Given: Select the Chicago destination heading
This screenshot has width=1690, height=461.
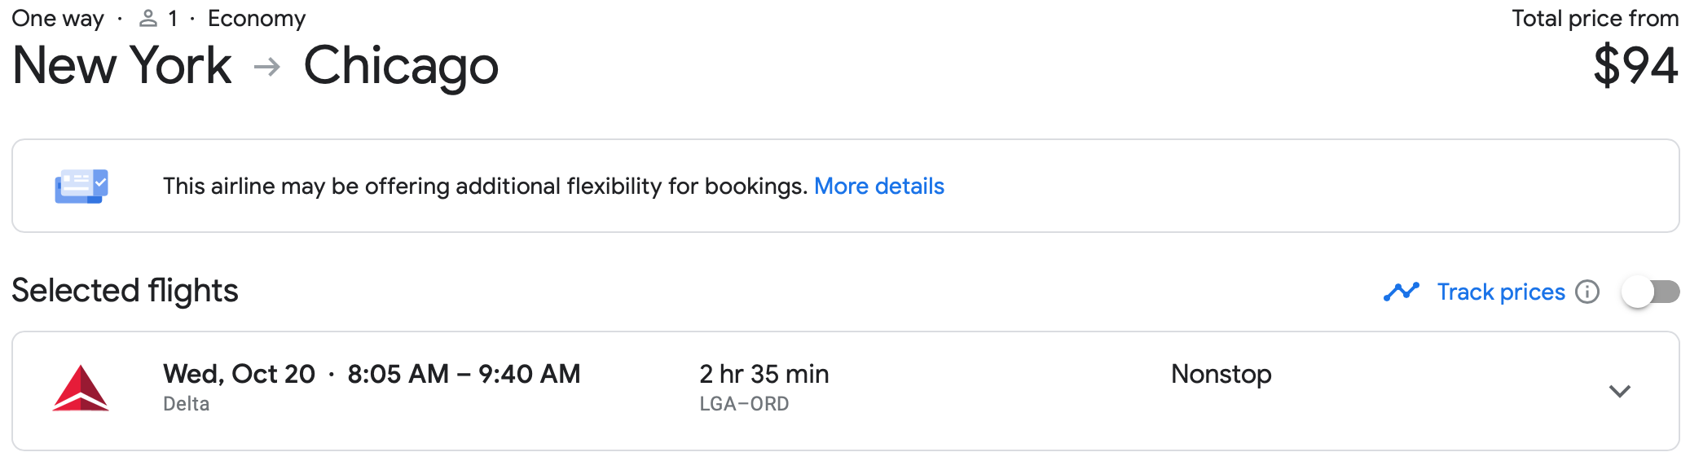Looking at the screenshot, I should [401, 66].
